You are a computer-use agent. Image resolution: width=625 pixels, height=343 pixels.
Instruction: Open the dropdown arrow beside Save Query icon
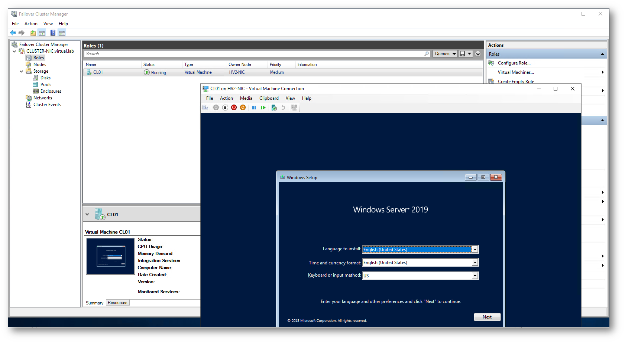(470, 54)
